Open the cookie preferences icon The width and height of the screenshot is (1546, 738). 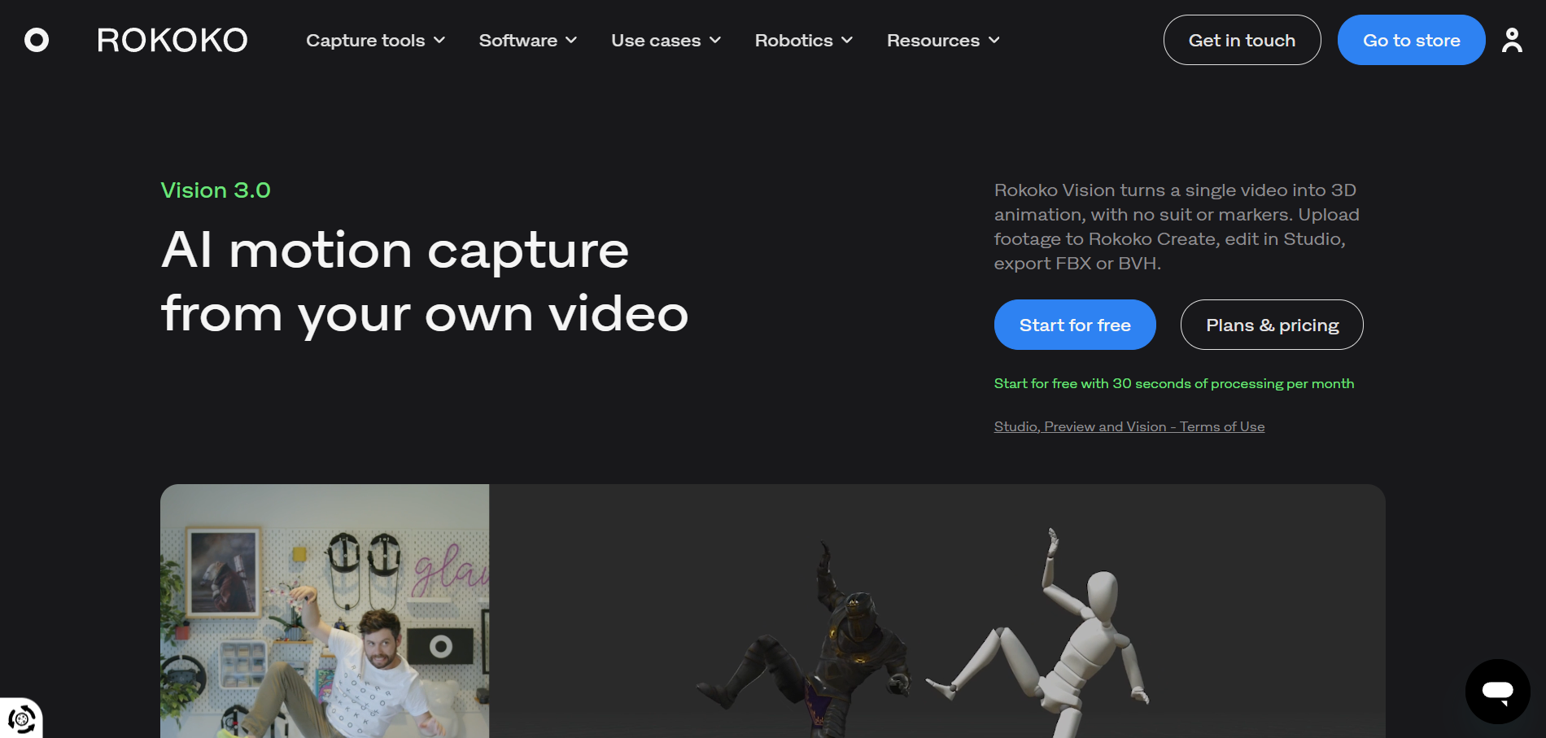(21, 718)
